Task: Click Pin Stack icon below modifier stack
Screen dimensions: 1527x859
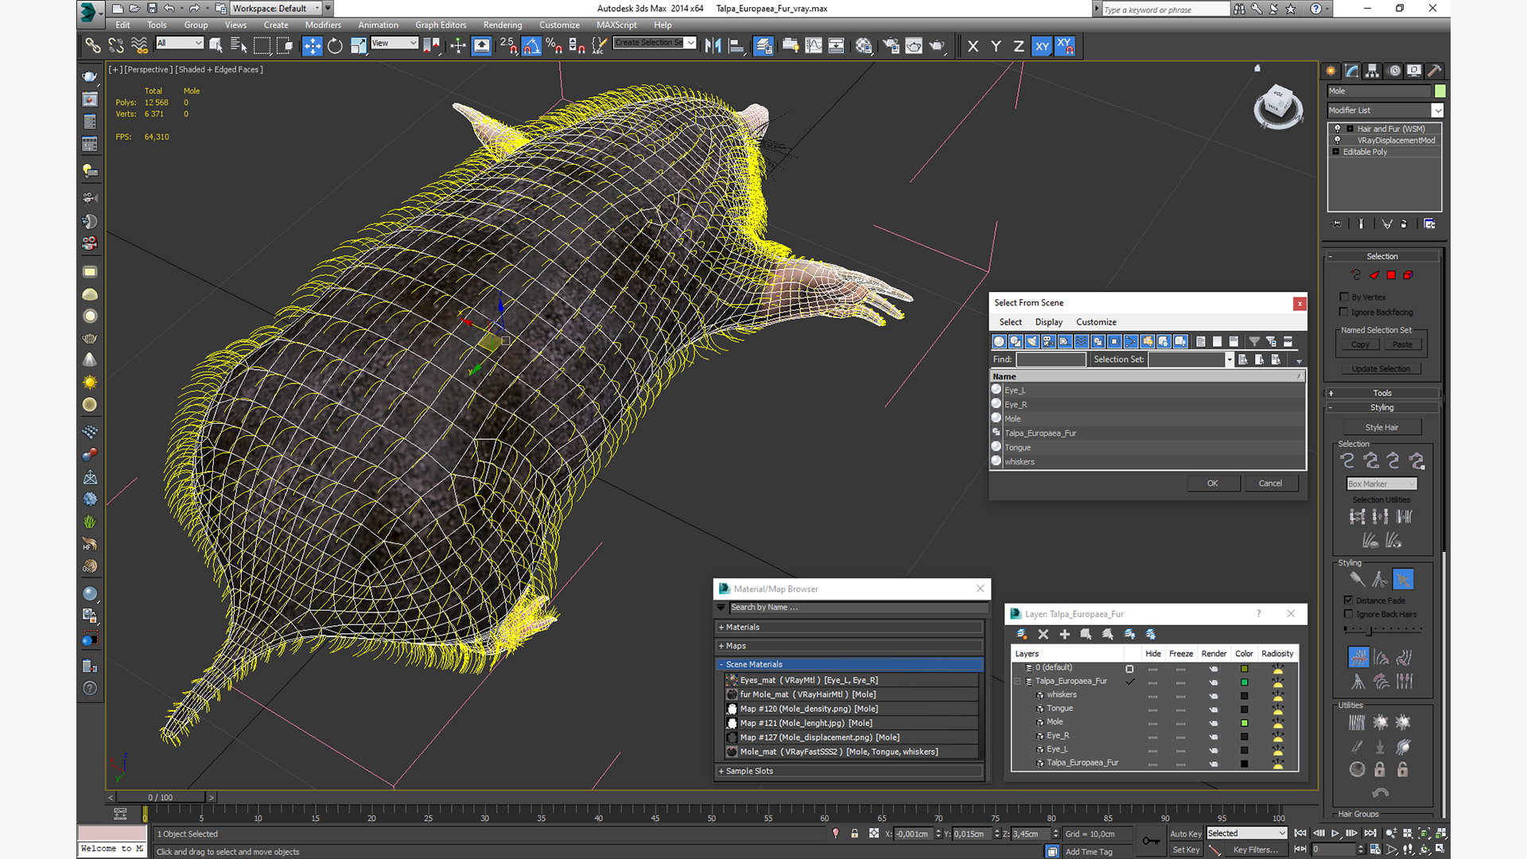Action: 1336,224
